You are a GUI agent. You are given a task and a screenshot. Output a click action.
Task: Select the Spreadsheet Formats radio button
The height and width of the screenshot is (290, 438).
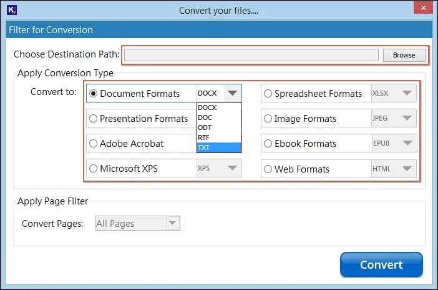[x=268, y=94]
